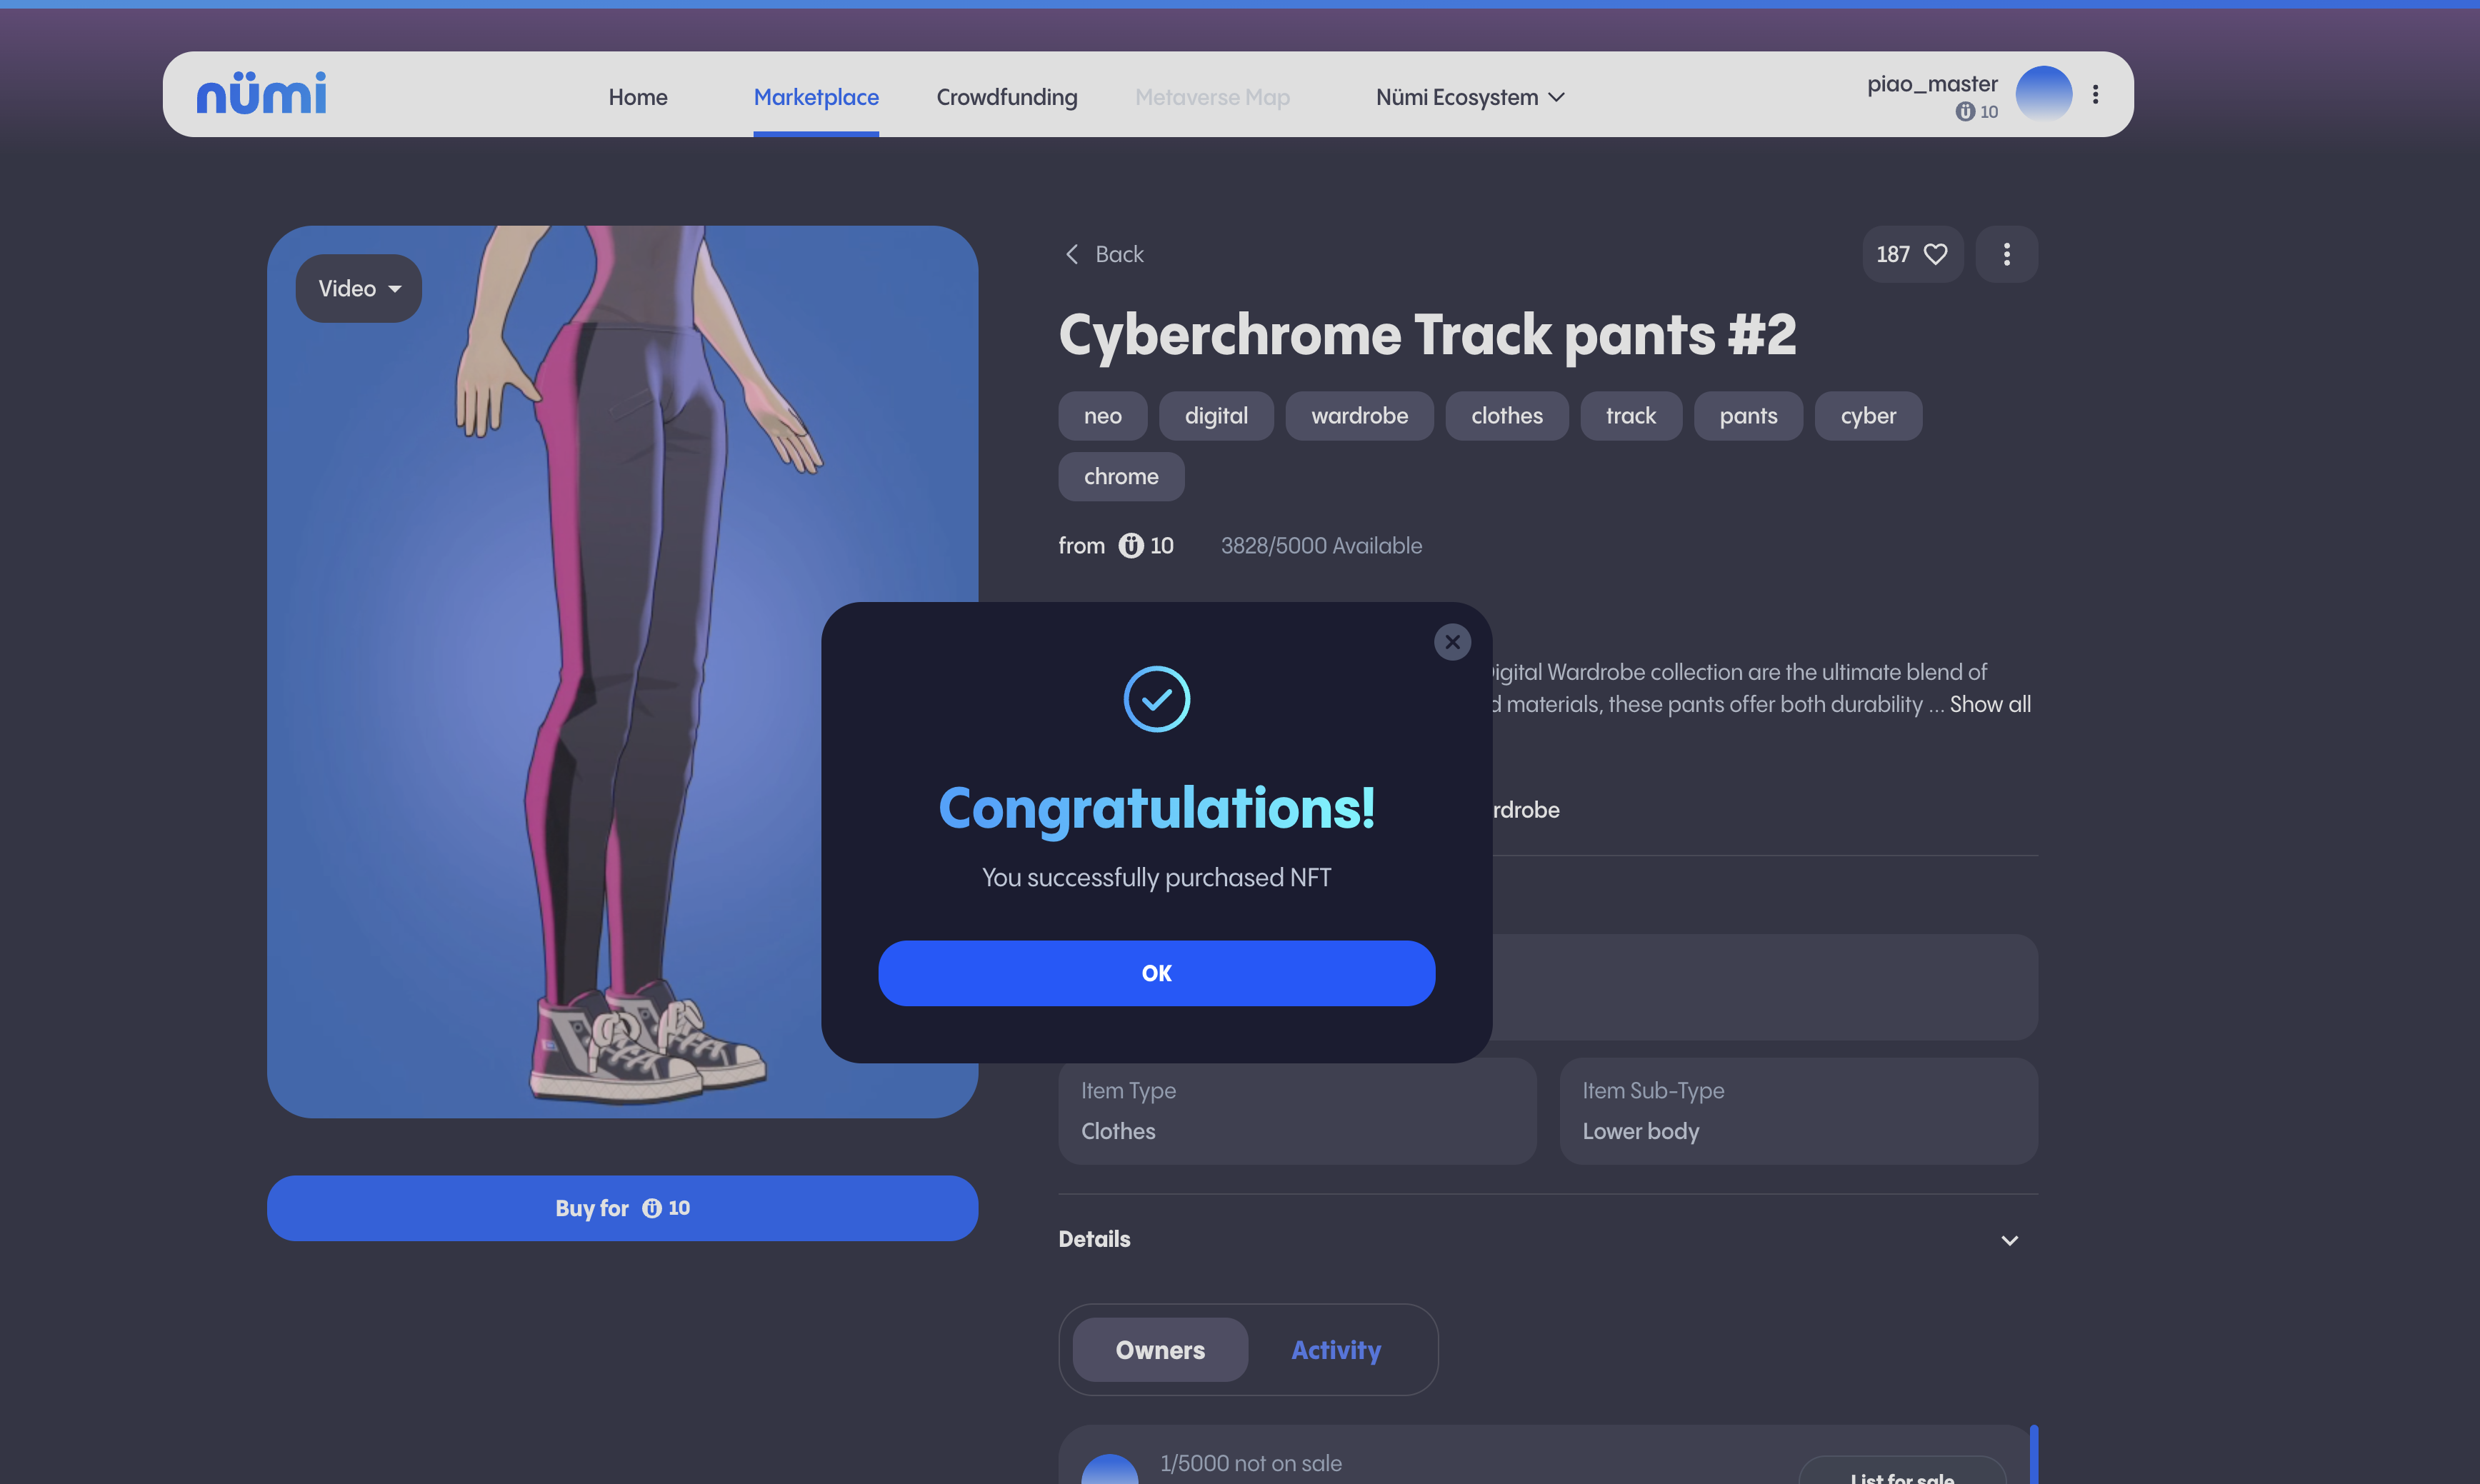Select the Owners tab

tap(1160, 1350)
